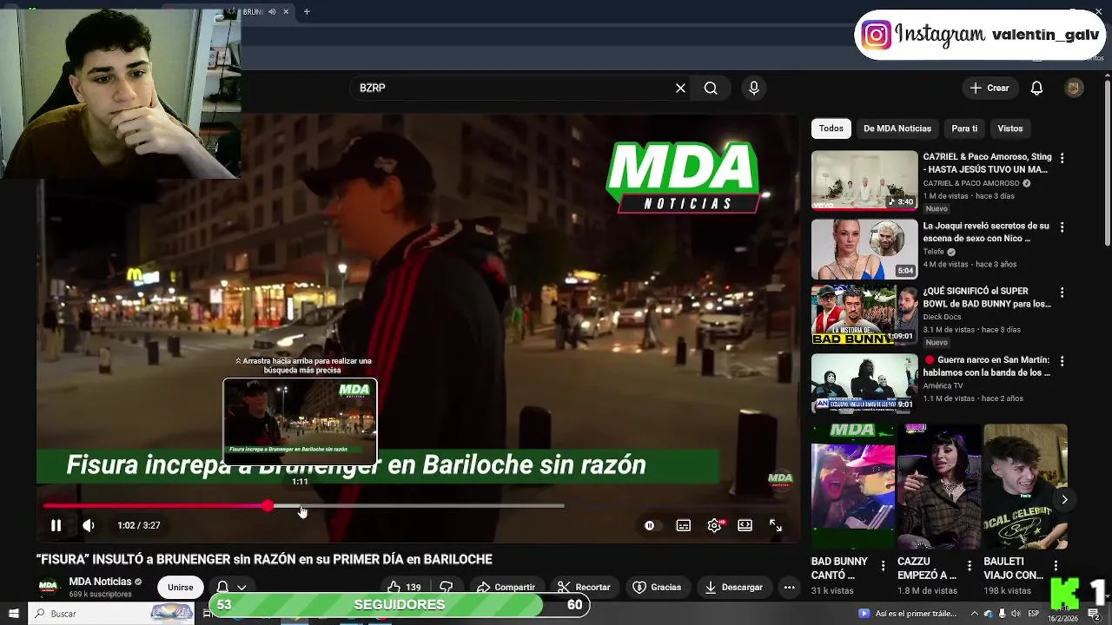Viewport: 1112px width, 625px height.
Task: Open a new browser tab with plus
Action: 307,11
